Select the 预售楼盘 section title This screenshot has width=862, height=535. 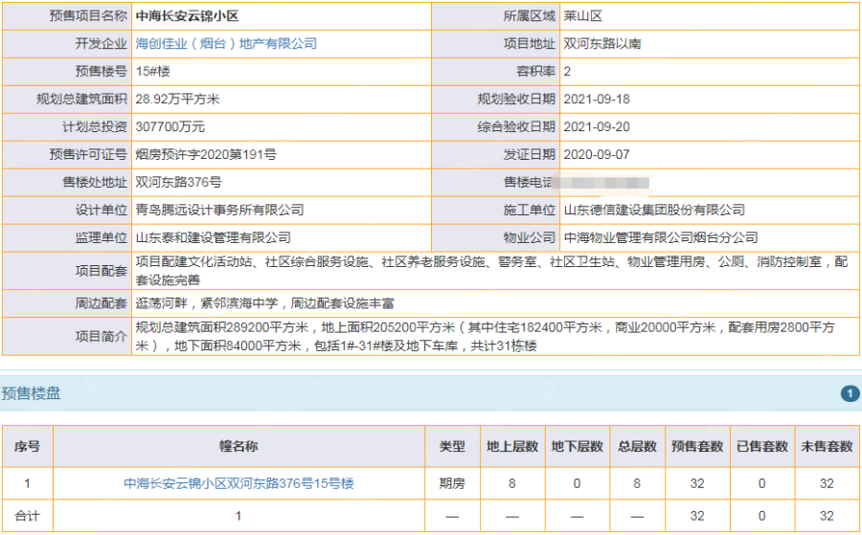click(x=31, y=393)
